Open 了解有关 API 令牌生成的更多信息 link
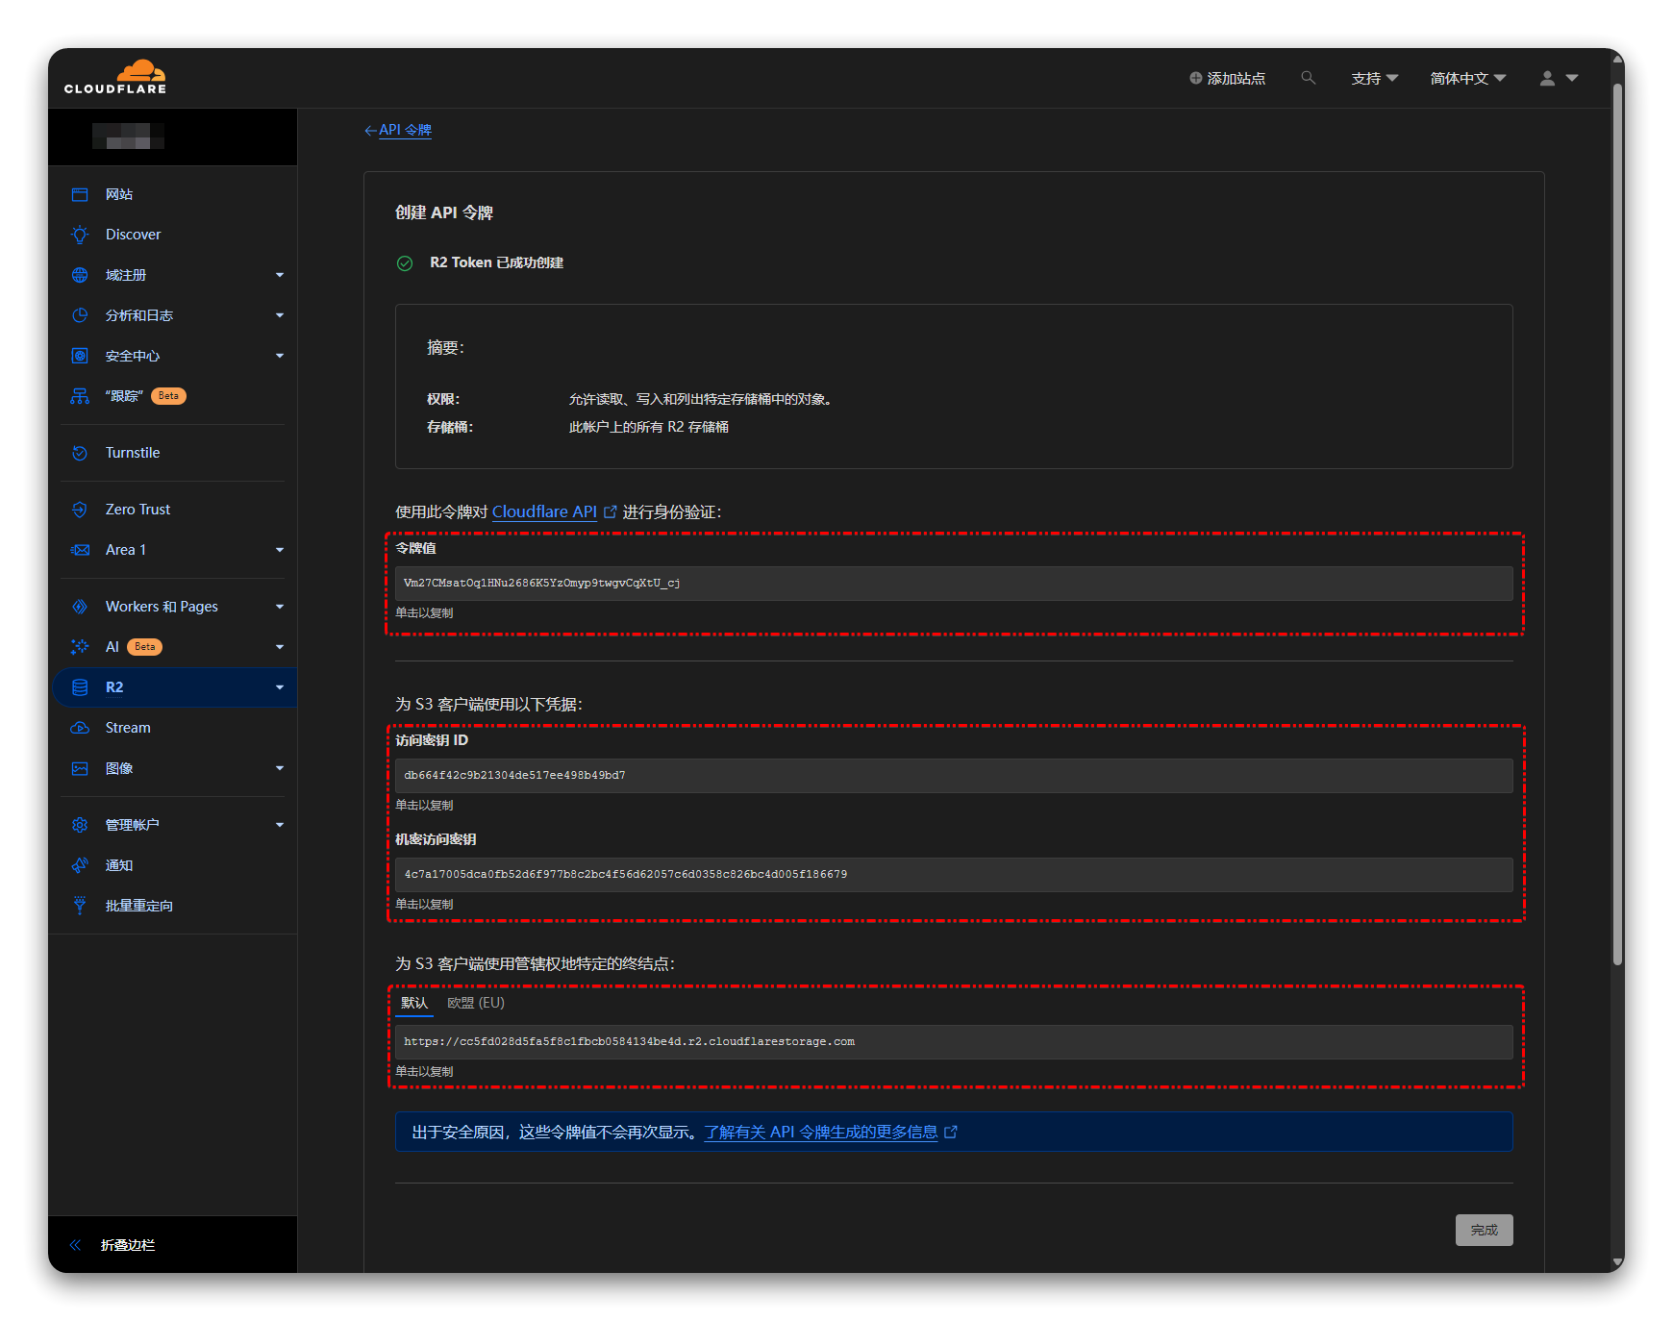Viewport: 1673px width, 1321px height. coord(821,1132)
